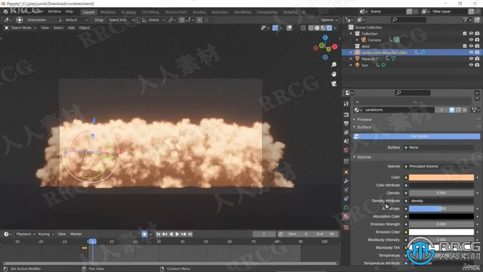The width and height of the screenshot is (483, 272).
Task: Open Modifier properties wrench icon
Action: point(346,181)
